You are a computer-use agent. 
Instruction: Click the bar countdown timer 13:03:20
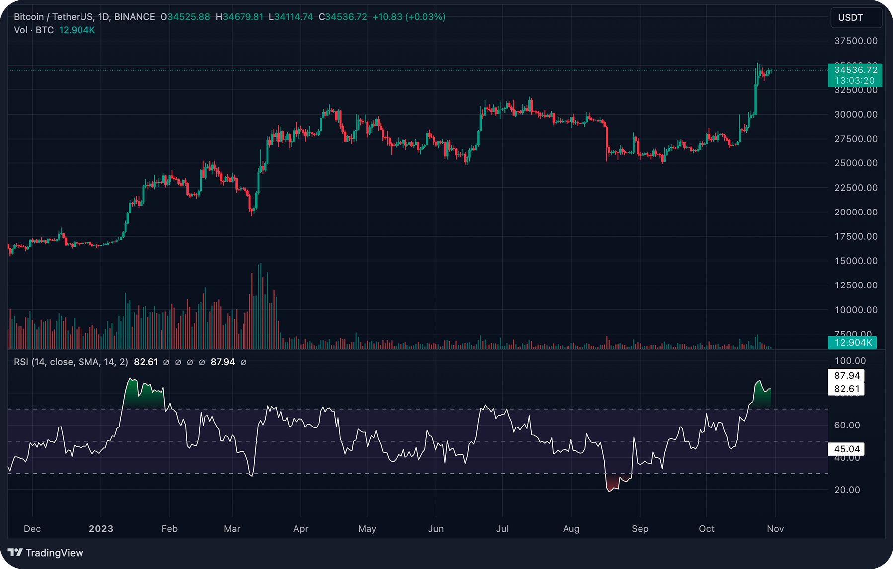(x=854, y=81)
